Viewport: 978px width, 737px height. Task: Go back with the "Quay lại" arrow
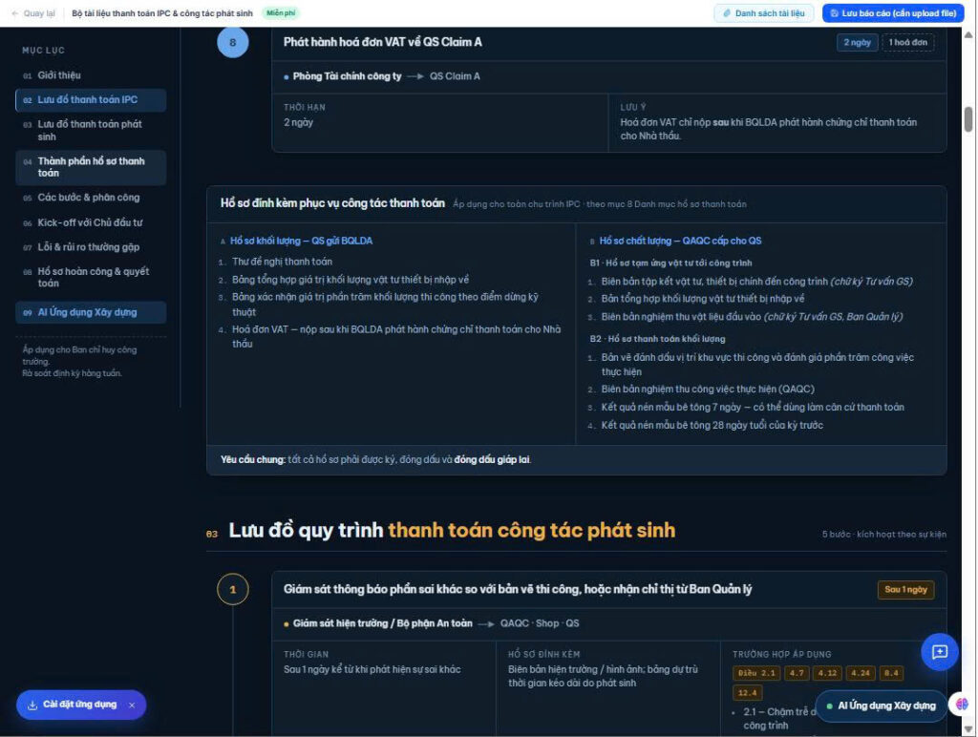click(x=33, y=13)
